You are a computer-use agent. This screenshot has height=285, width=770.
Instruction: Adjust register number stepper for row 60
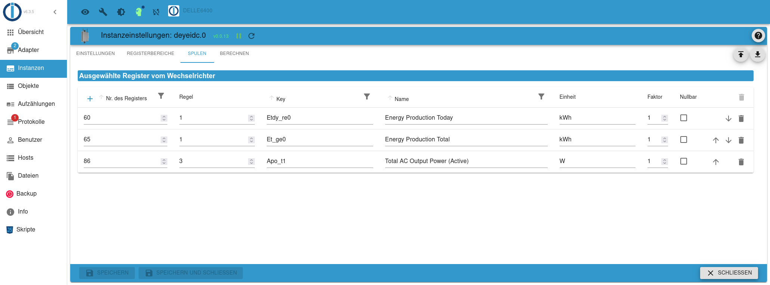(x=164, y=118)
